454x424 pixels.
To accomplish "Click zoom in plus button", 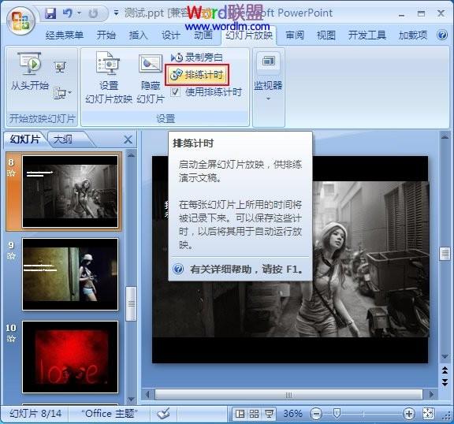I will [409, 414].
